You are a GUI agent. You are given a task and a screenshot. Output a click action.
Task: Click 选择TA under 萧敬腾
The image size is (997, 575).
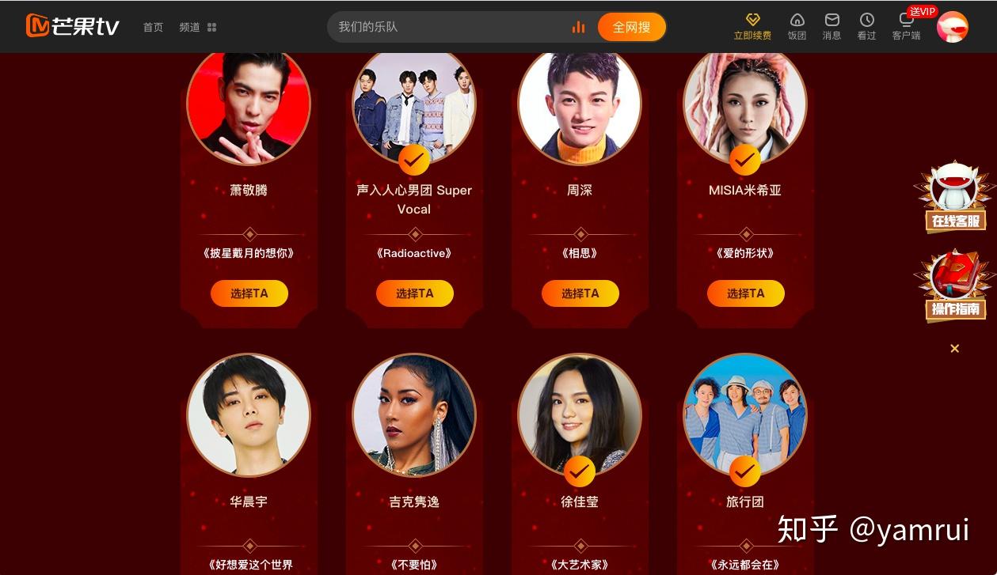[x=249, y=293]
